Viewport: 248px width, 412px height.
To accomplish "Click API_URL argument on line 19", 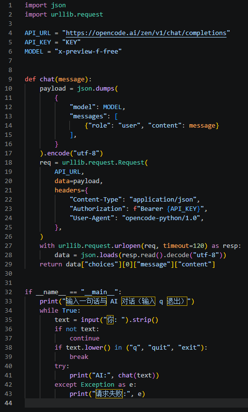I will [x=67, y=171].
